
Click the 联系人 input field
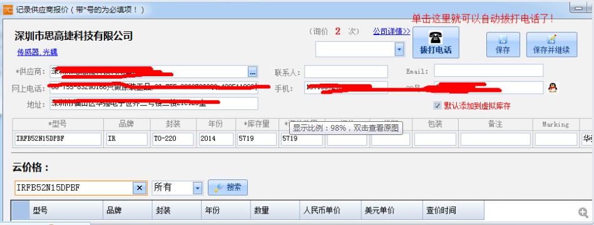pyautogui.click(x=346, y=71)
